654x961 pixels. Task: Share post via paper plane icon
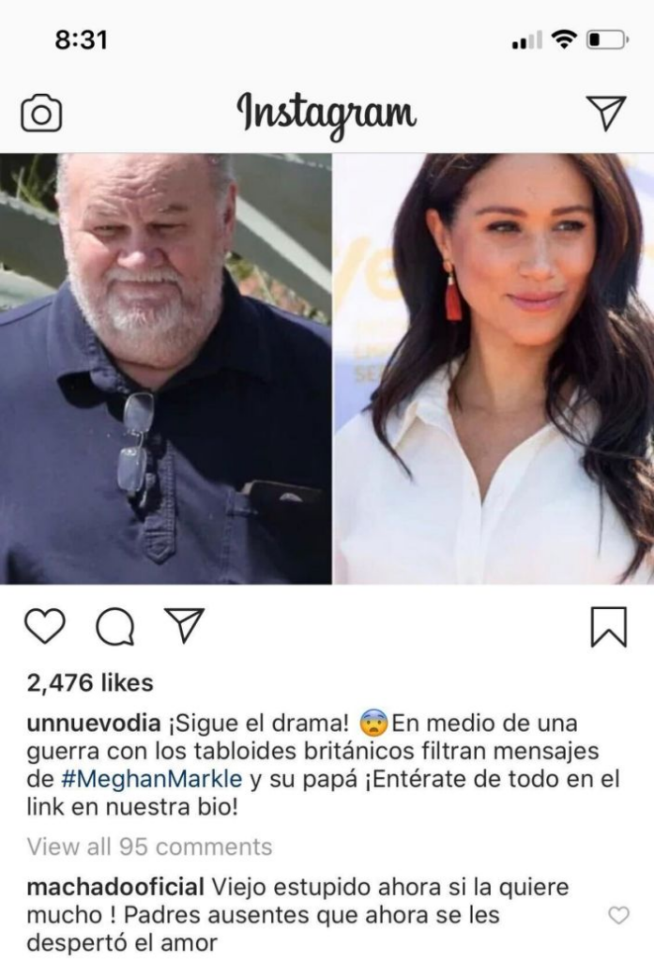[x=184, y=625]
